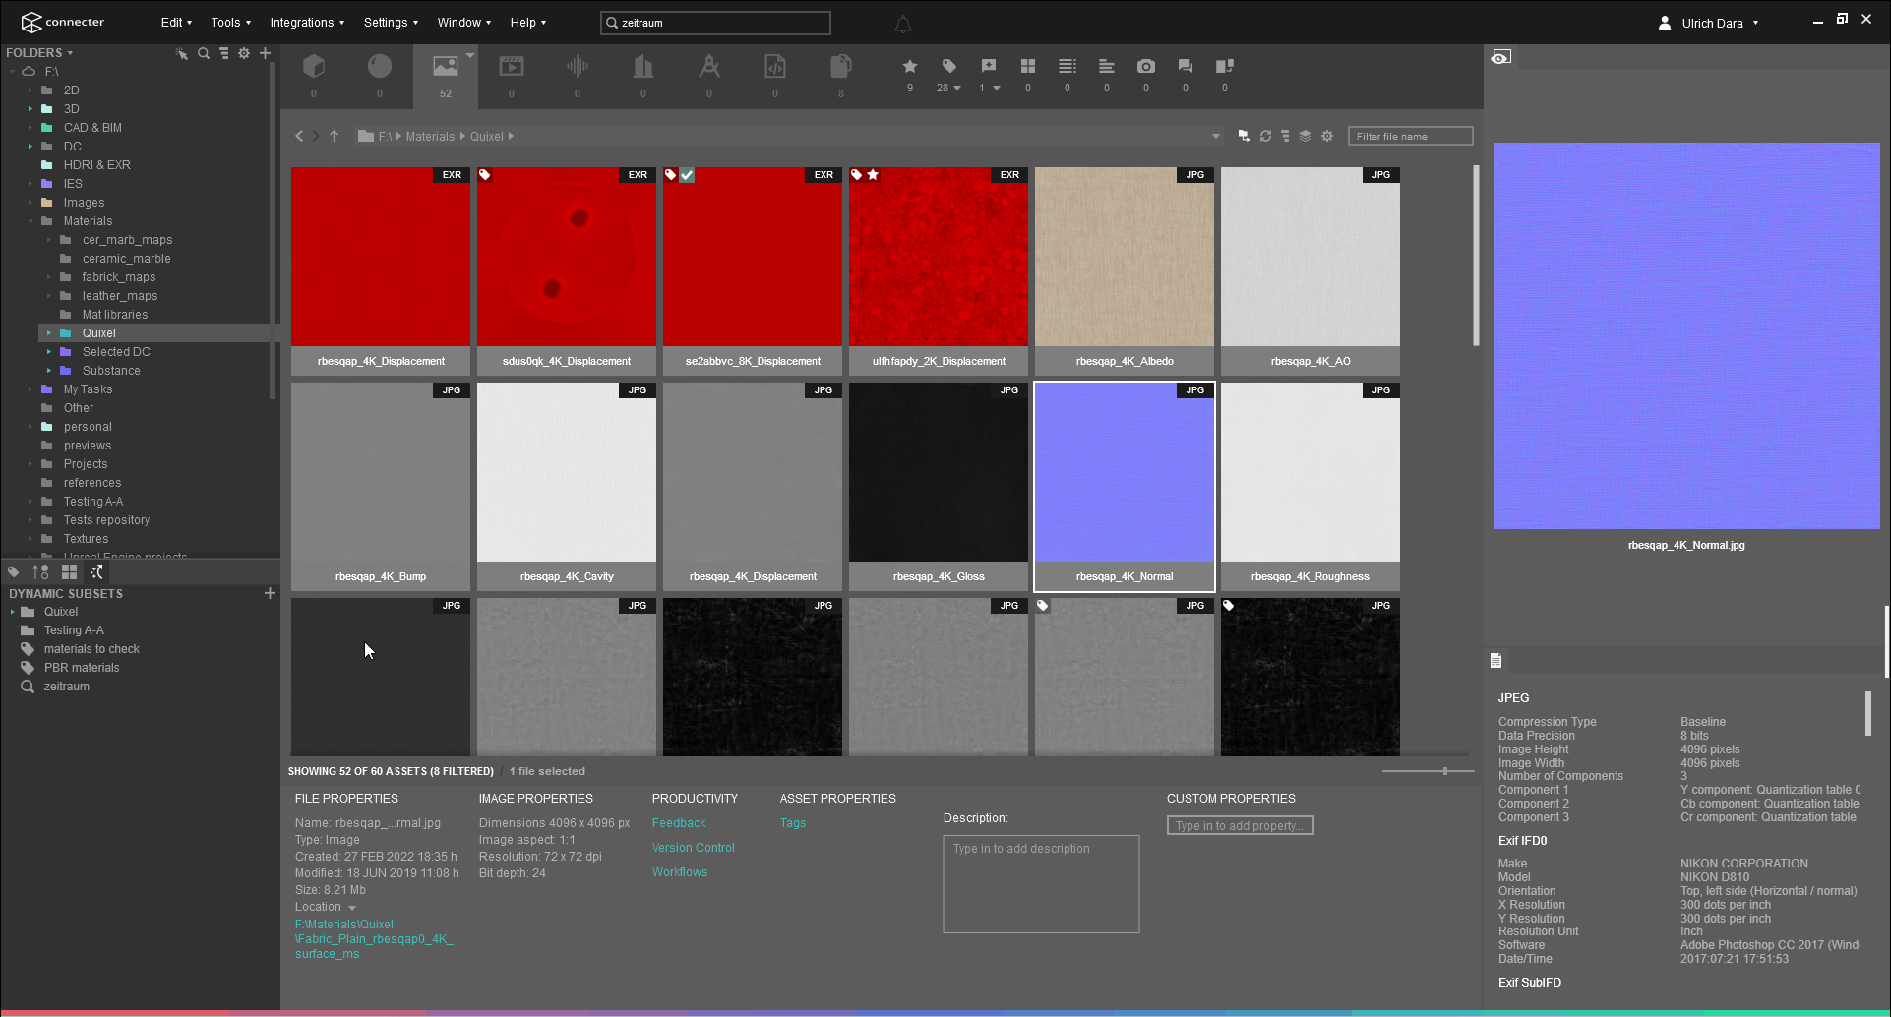Screen dimensions: 1891x1017
Task: Open Version Control link
Action: [694, 848]
